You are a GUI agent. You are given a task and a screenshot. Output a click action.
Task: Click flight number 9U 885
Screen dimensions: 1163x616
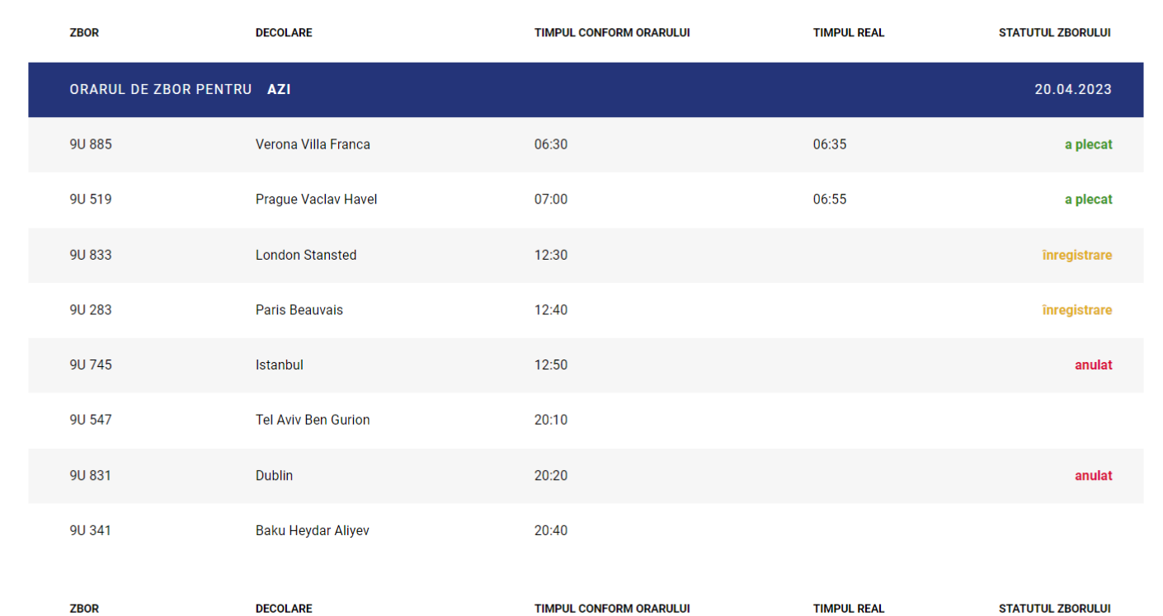91,144
